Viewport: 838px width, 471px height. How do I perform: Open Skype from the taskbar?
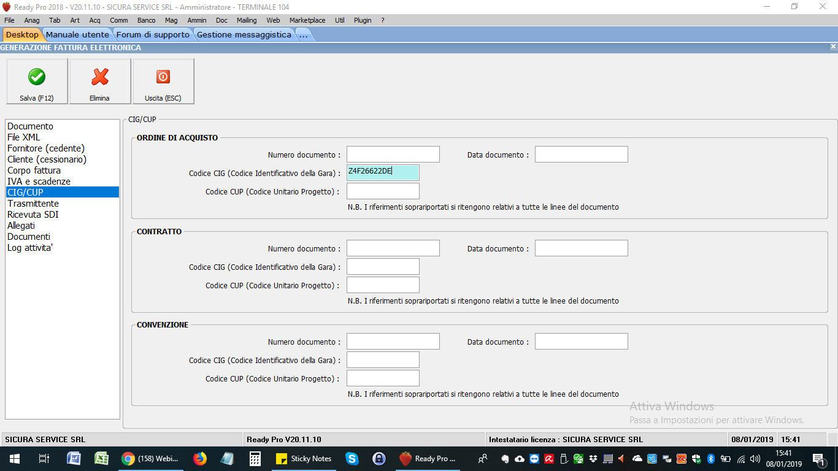(x=352, y=459)
